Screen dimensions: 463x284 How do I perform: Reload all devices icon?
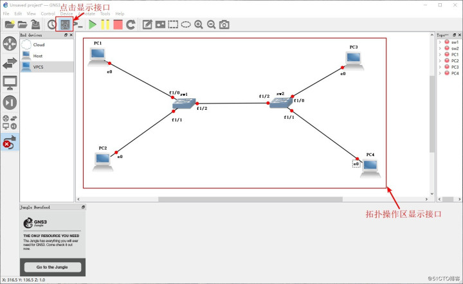pyautogui.click(x=131, y=24)
